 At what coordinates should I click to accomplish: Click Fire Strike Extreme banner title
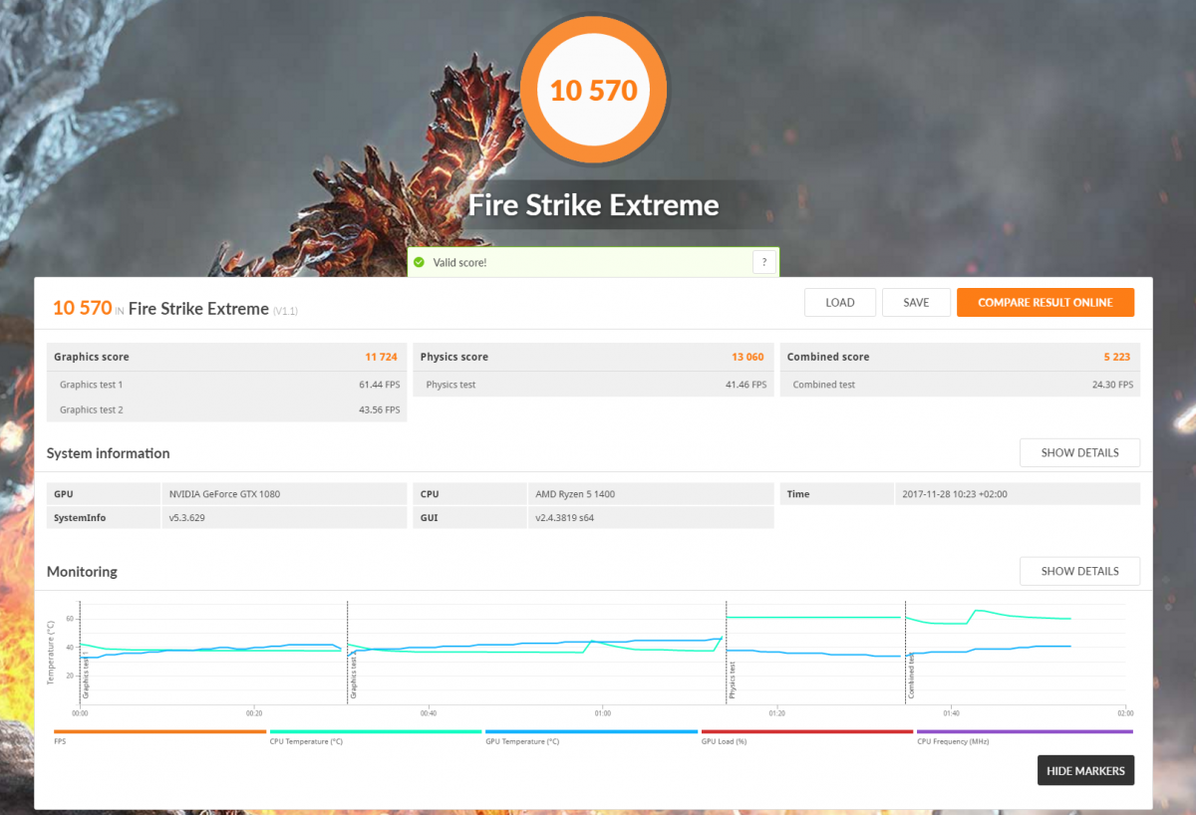pyautogui.click(x=594, y=206)
